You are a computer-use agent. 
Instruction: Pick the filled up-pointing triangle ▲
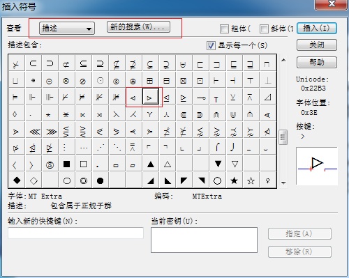pyautogui.click(x=151, y=164)
